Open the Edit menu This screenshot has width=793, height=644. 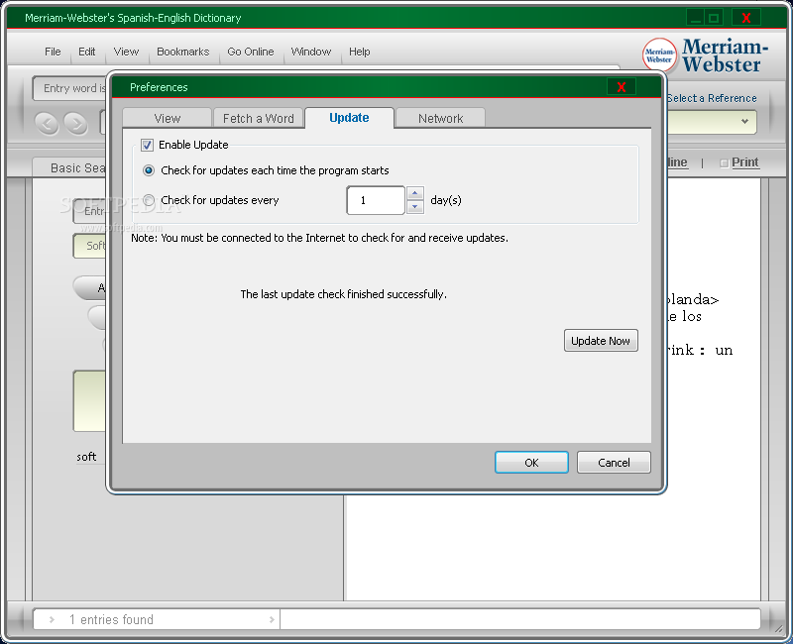pyautogui.click(x=86, y=52)
